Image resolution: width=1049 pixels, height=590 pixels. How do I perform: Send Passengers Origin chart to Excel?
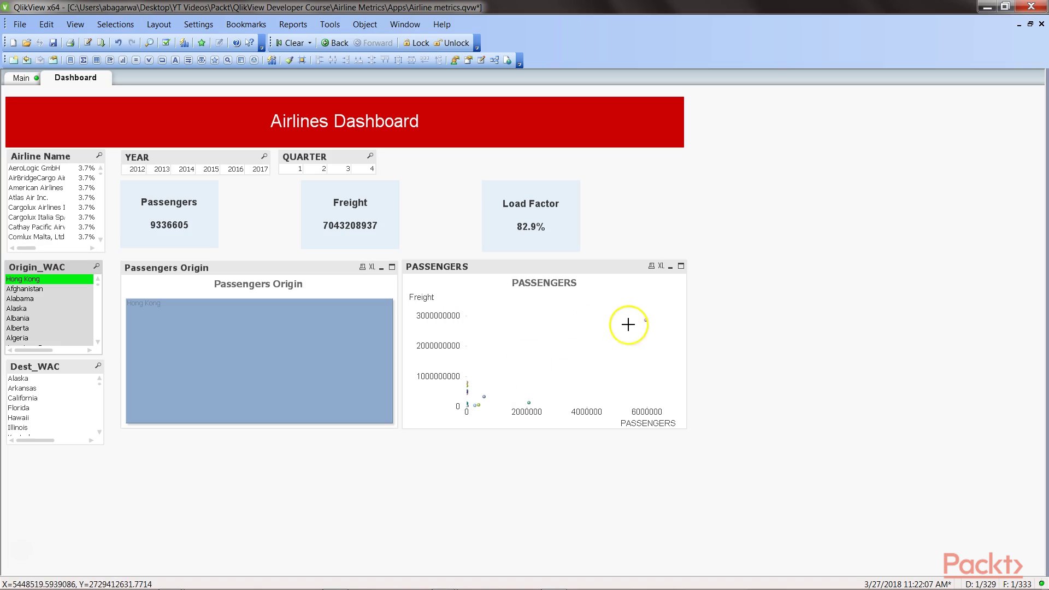[x=372, y=267]
